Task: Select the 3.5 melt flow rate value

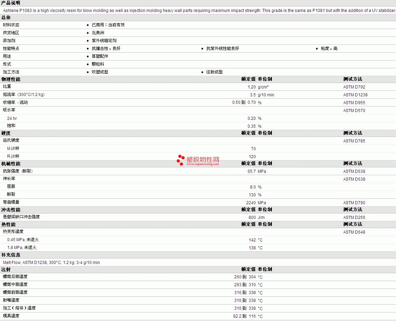Action: tap(253, 95)
